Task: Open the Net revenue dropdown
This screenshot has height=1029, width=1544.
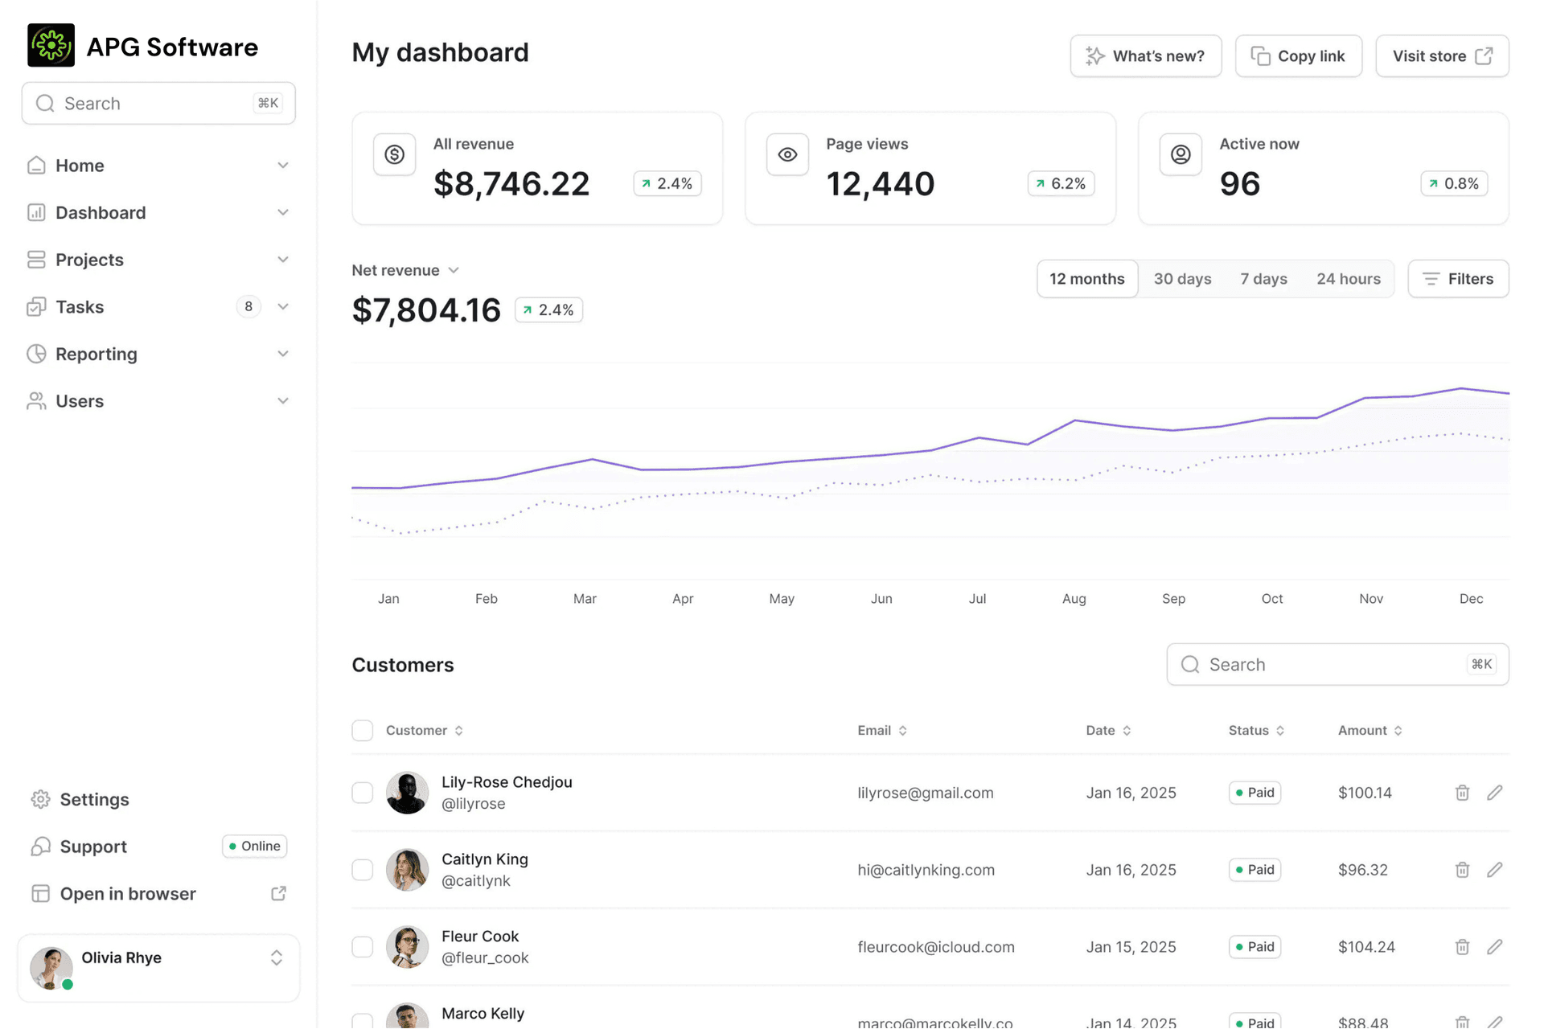Action: click(x=454, y=270)
